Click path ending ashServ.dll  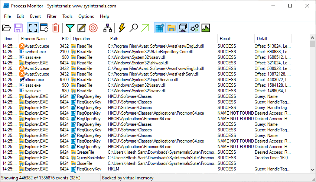click(x=153, y=74)
